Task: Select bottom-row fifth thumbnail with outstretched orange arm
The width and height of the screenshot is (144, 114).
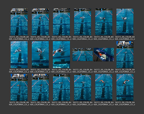Action: [x=104, y=87]
